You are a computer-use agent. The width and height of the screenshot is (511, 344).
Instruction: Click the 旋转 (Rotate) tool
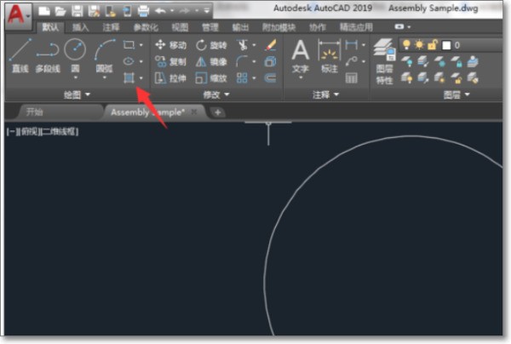coord(211,44)
